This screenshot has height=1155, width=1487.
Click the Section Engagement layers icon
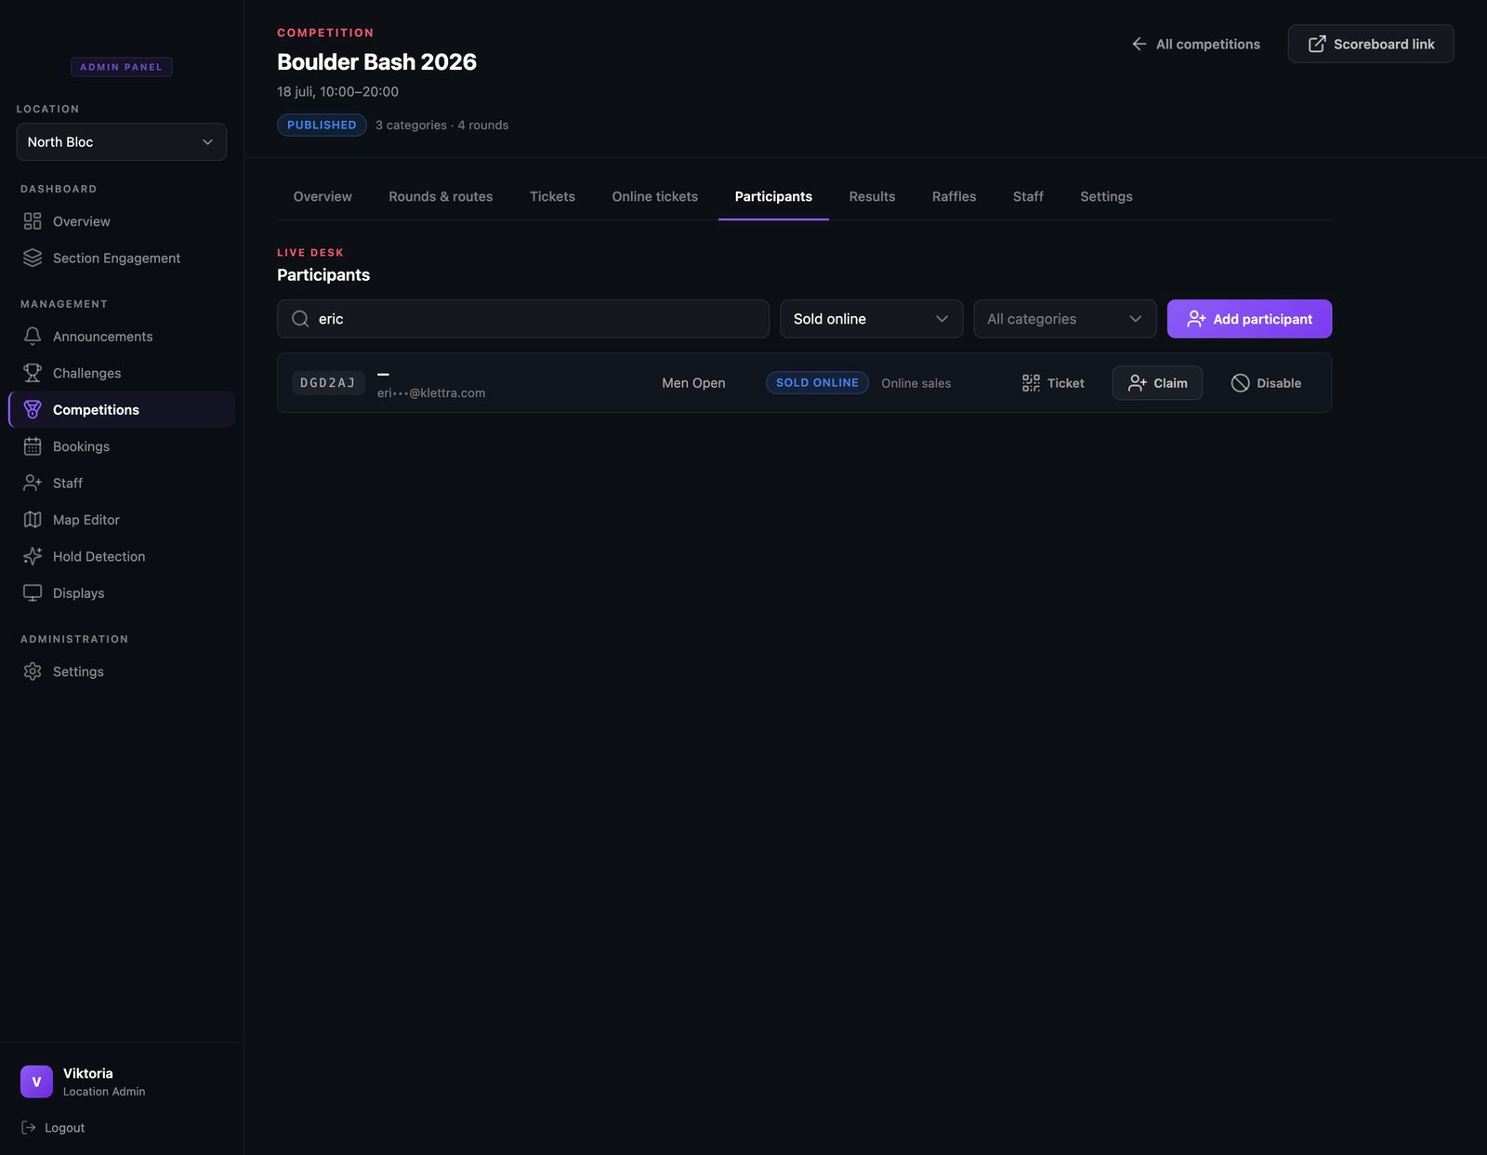pyautogui.click(x=33, y=258)
